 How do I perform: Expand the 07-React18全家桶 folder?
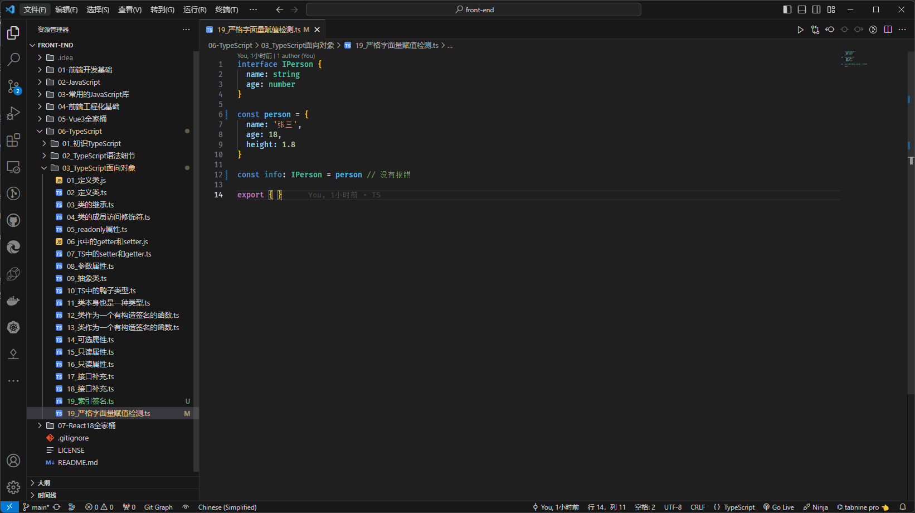click(86, 425)
